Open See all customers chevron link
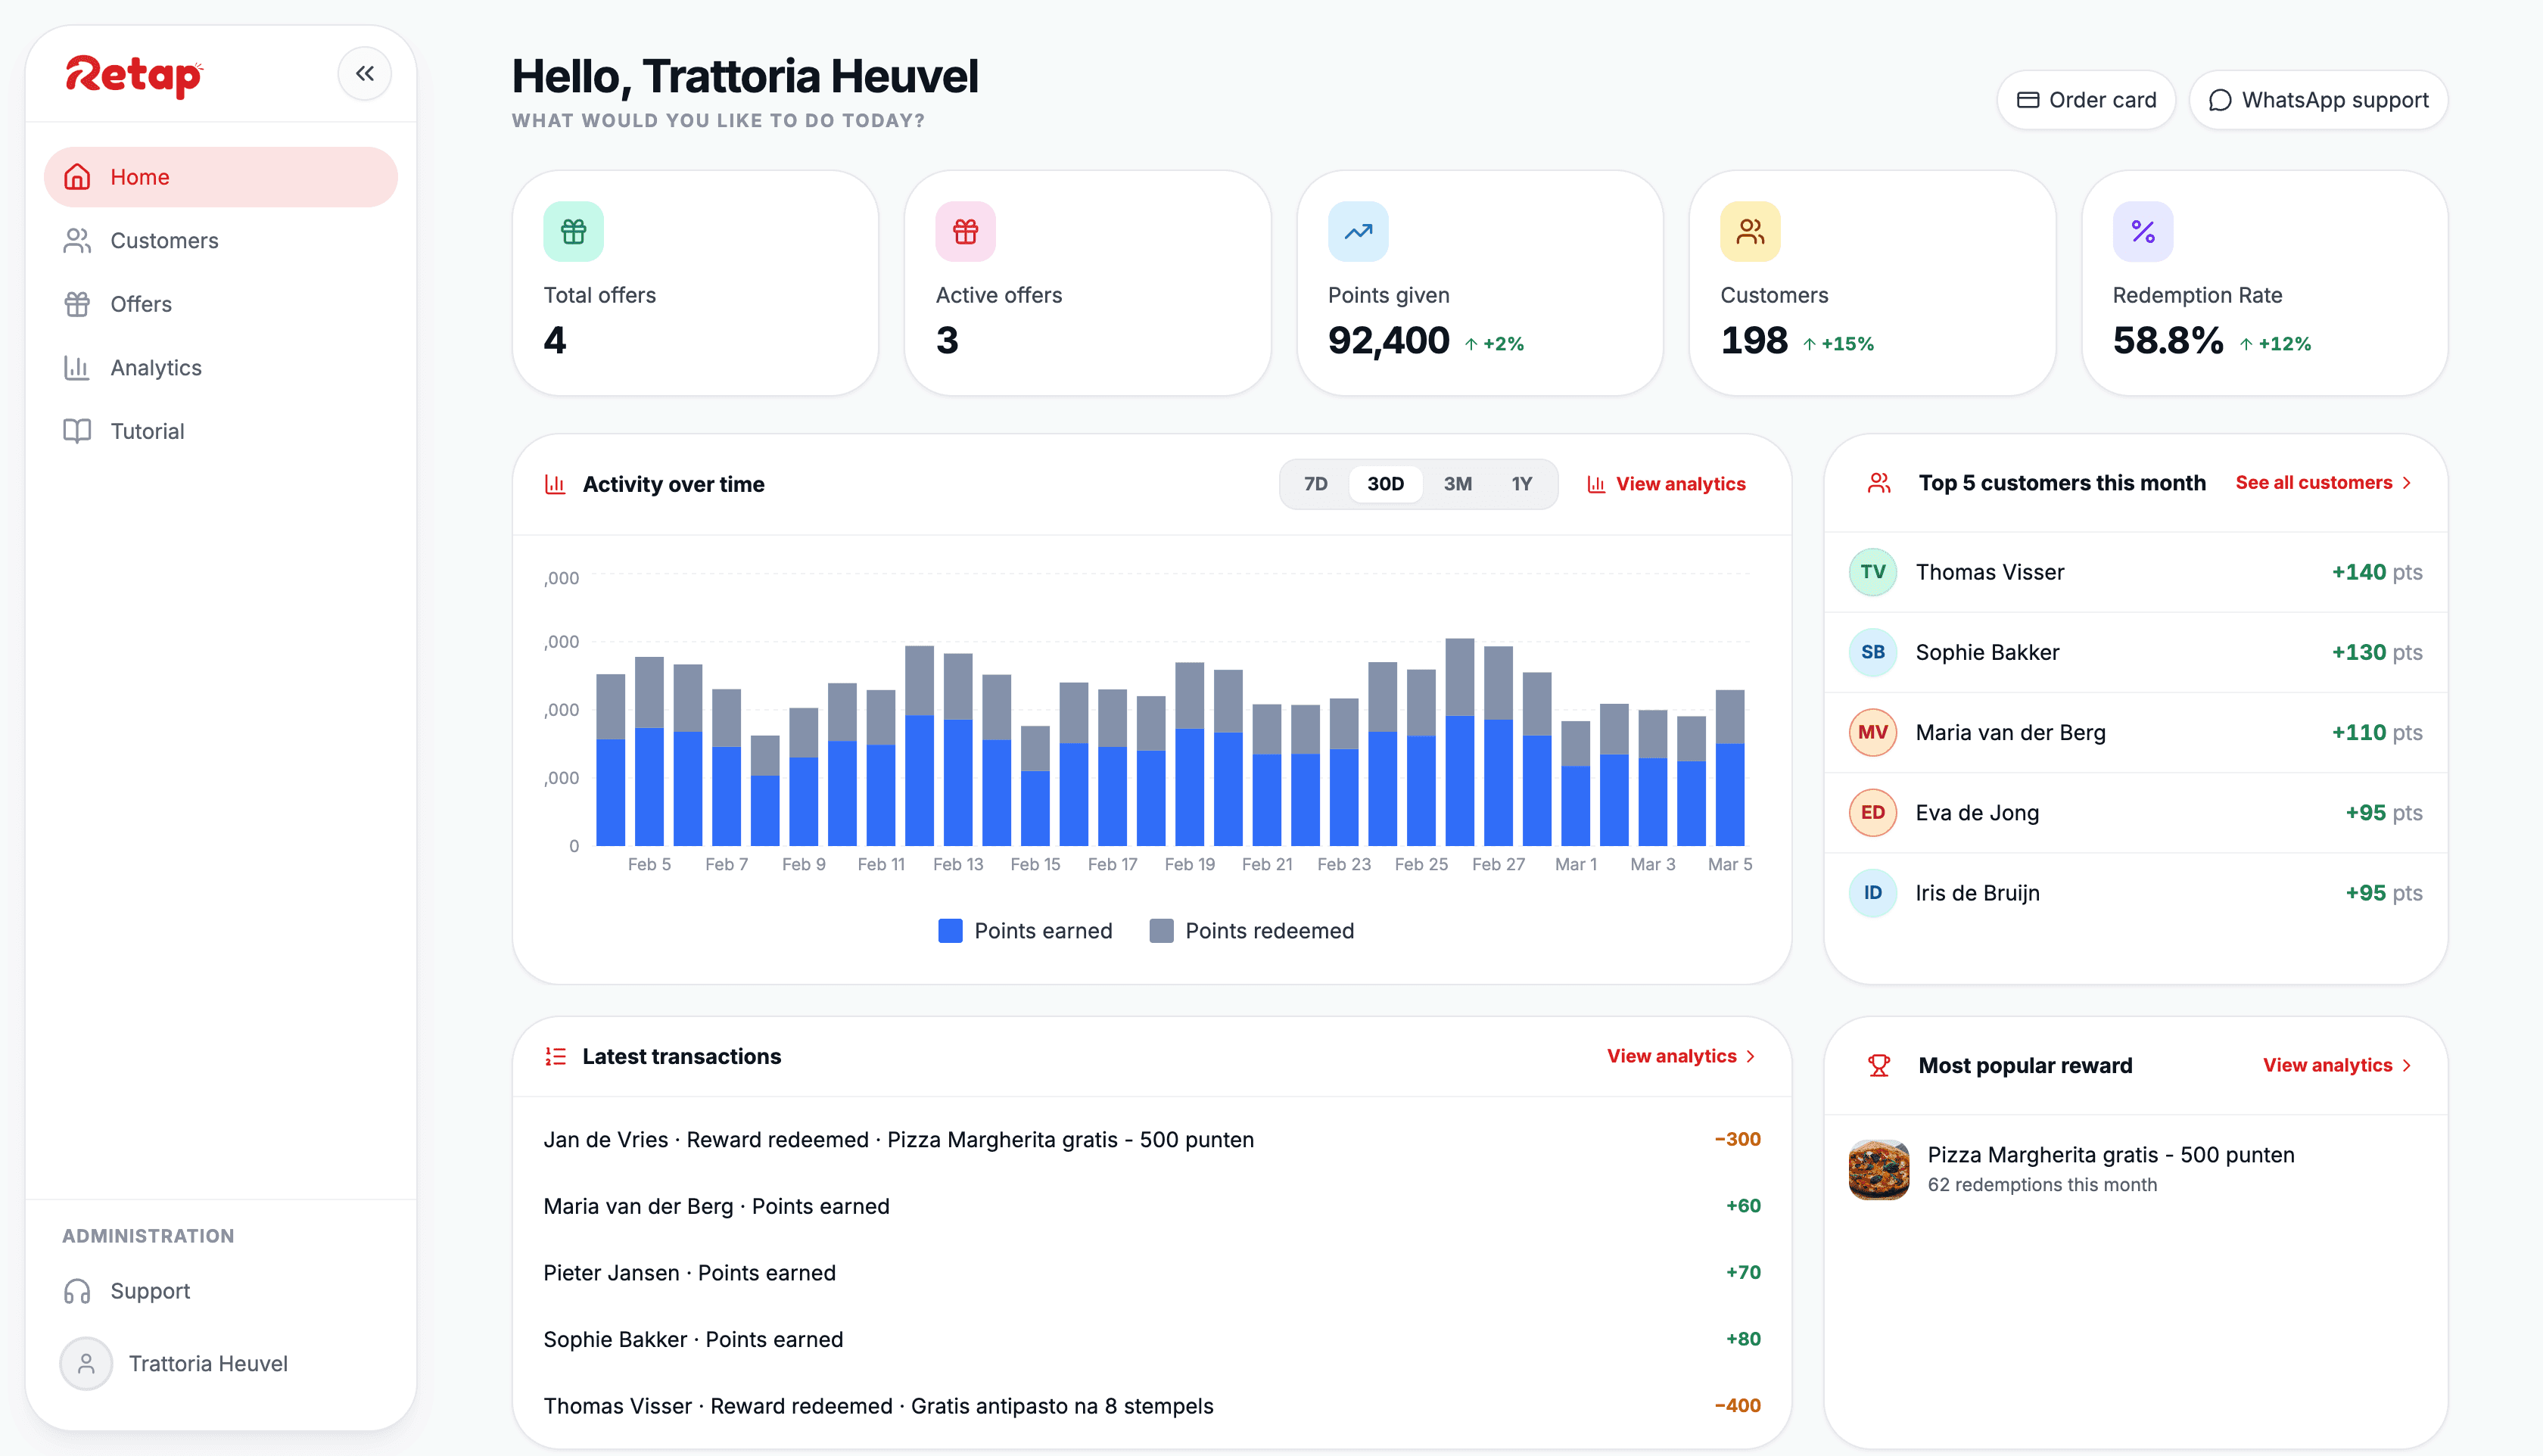This screenshot has height=1456, width=2543. [2323, 483]
